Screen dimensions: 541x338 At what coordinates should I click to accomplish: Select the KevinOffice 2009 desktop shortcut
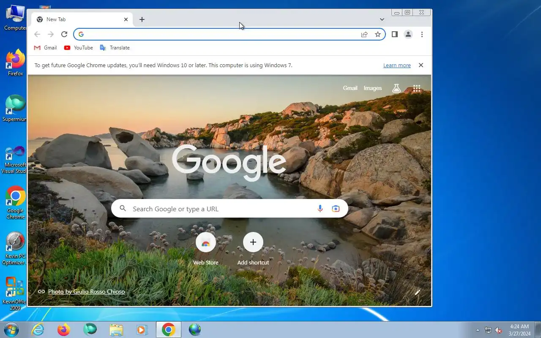point(15,294)
